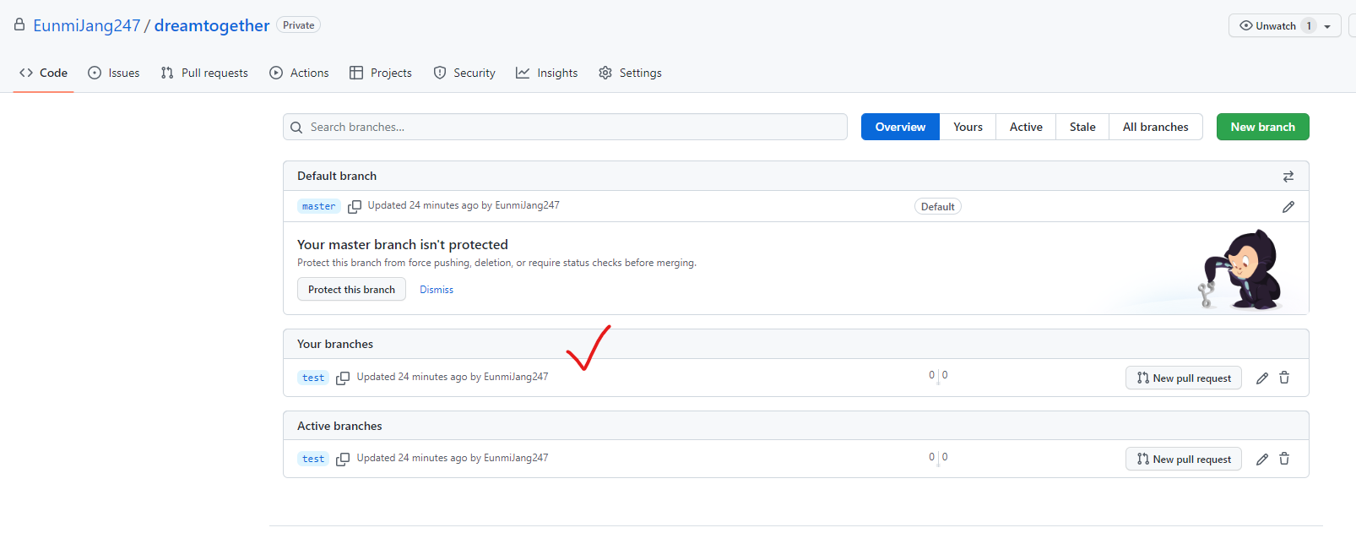1356x544 pixels.
Task: Click the 'Your branches' section header
Action: pyautogui.click(x=335, y=344)
